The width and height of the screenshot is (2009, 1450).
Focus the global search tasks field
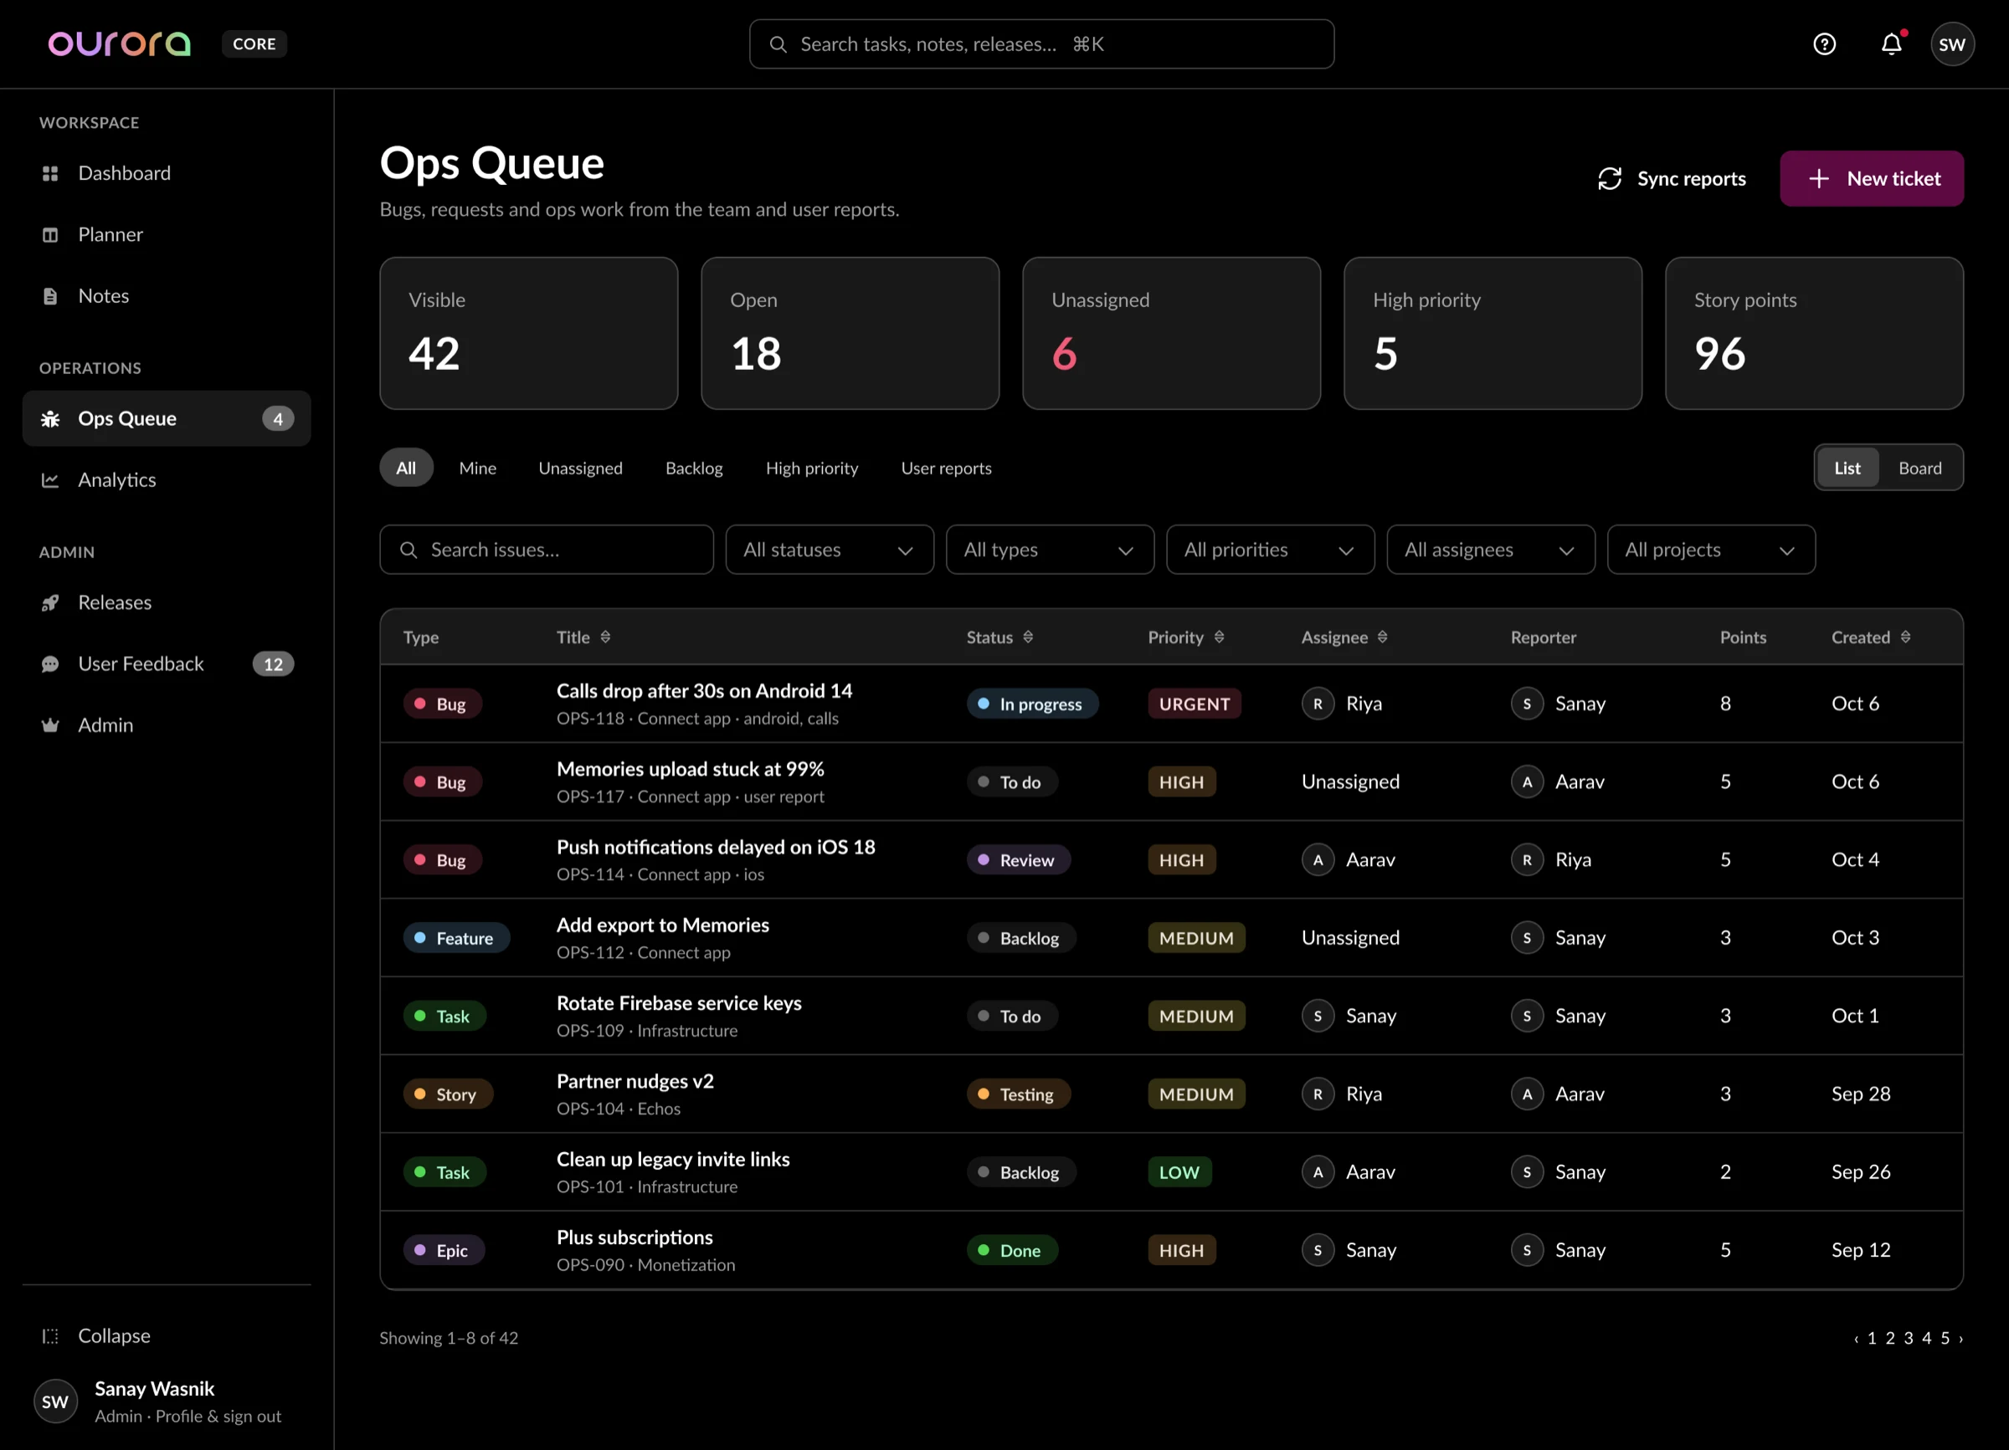(x=1040, y=44)
